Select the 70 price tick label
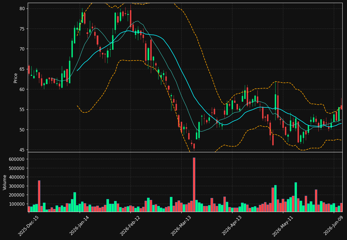The image size is (347, 240). click(x=22, y=49)
